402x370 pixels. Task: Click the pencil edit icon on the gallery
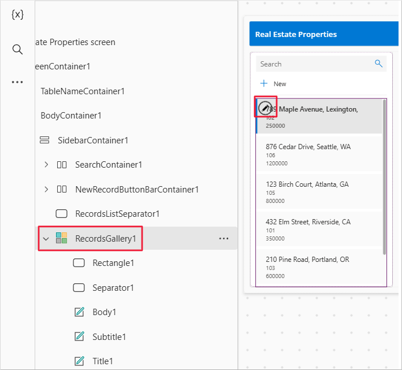(x=265, y=108)
